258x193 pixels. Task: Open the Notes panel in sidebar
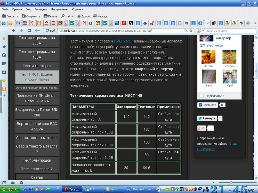[4, 64]
